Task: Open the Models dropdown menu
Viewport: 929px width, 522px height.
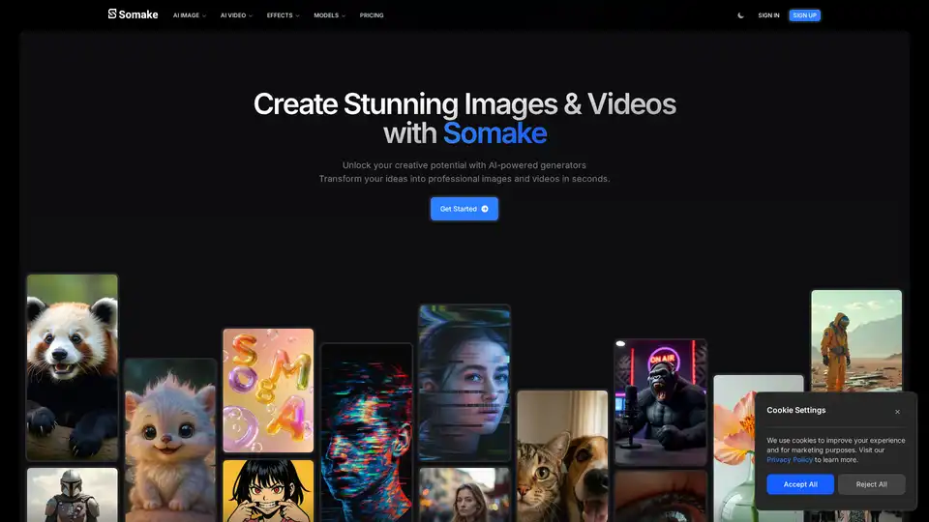Action: 329,15
